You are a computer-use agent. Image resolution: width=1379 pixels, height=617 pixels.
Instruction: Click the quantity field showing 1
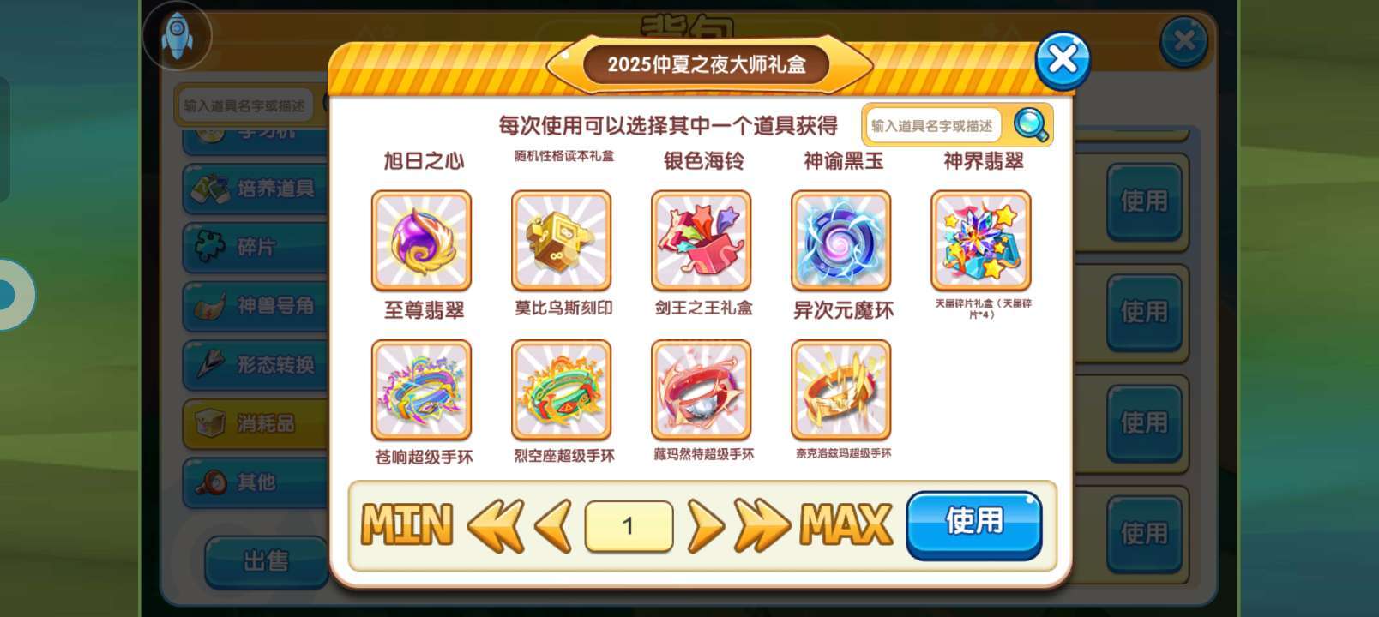pos(629,525)
